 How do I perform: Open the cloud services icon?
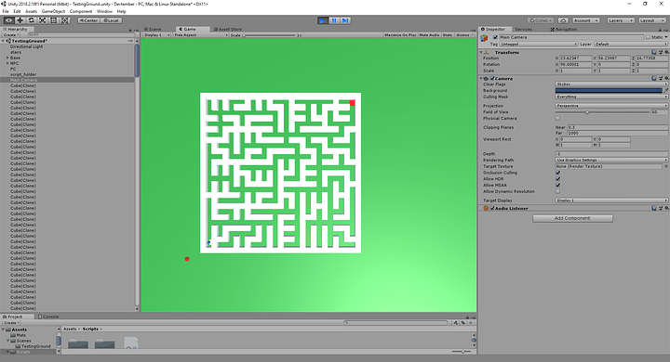[563, 20]
